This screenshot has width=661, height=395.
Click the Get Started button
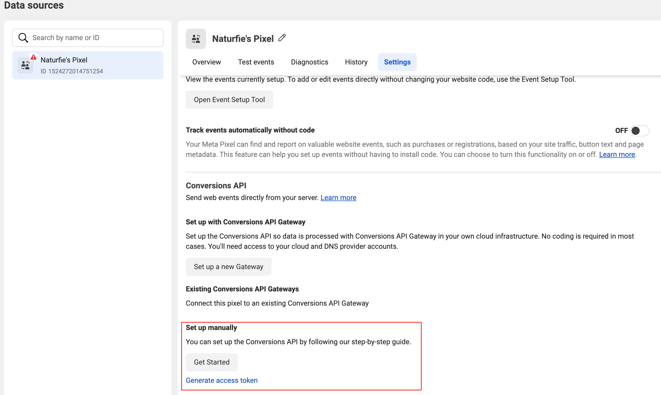(212, 362)
